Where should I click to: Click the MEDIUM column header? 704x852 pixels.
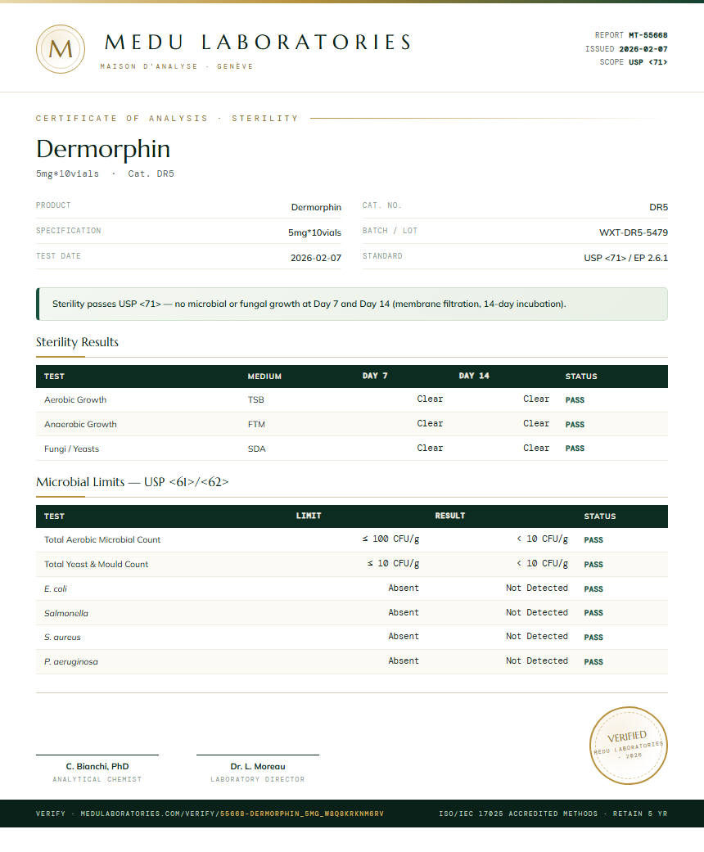pyautogui.click(x=264, y=376)
